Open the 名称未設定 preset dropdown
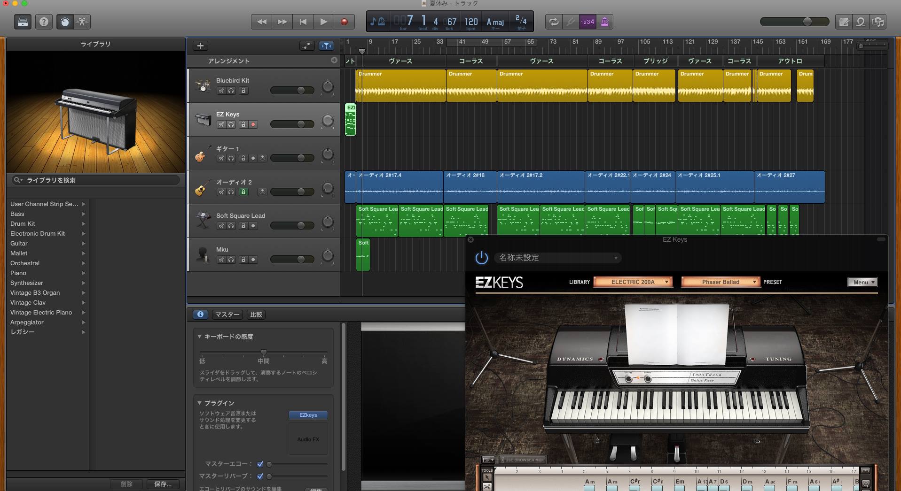 558,258
